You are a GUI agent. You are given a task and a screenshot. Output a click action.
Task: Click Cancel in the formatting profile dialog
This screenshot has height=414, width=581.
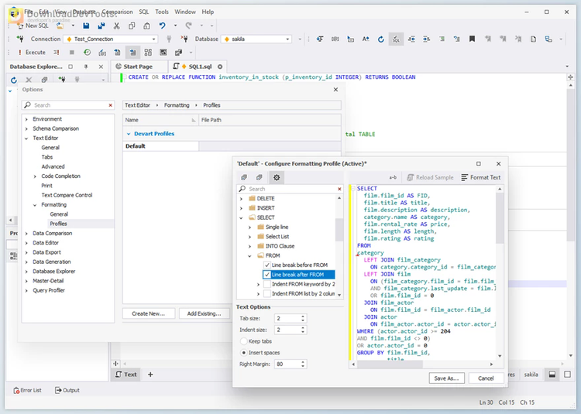click(x=486, y=378)
